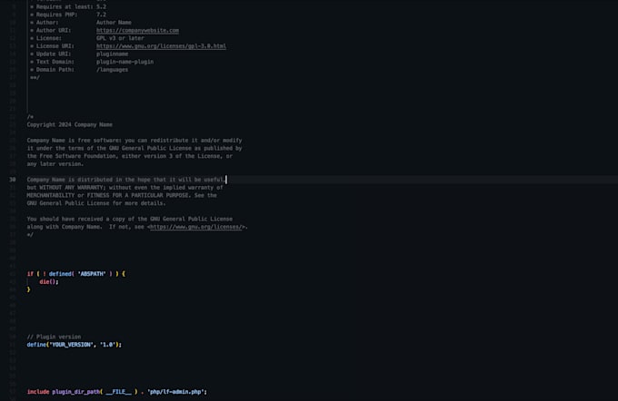This screenshot has width=618, height=401.
Task: Select the "GPL v3 or later" value
Action: tap(120, 38)
